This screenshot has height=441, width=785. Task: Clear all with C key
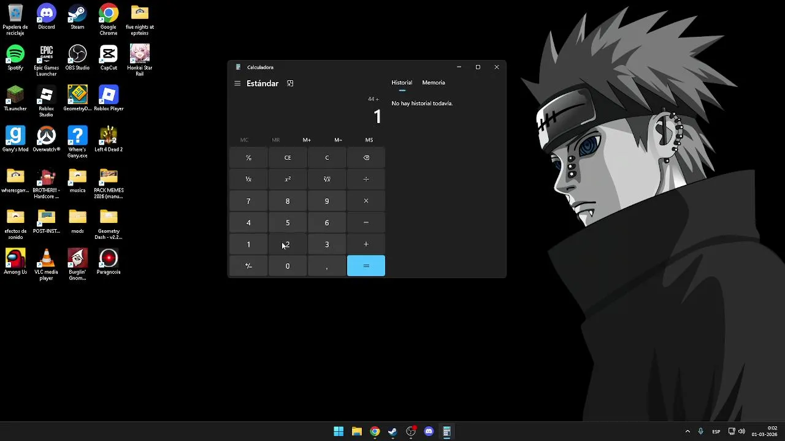327,157
